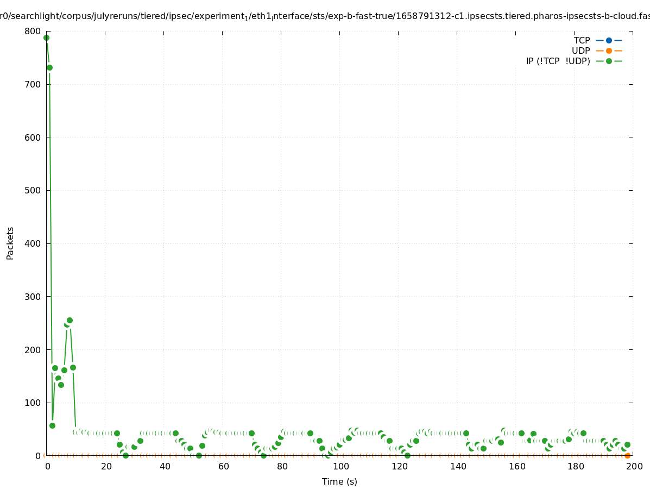Click the blue TCP legend marker

tap(609, 40)
